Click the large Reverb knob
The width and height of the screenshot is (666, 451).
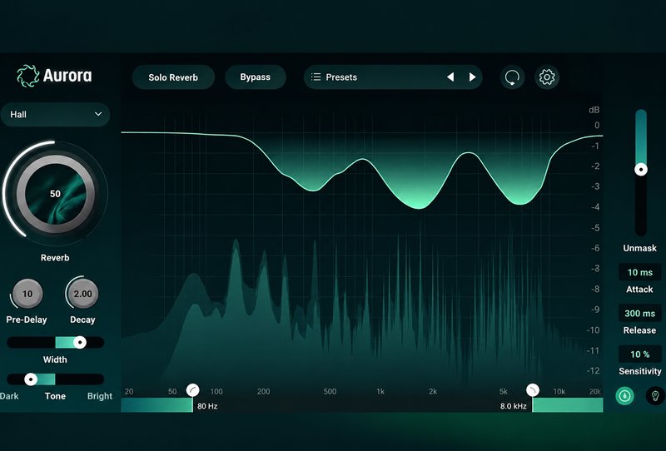(55, 194)
